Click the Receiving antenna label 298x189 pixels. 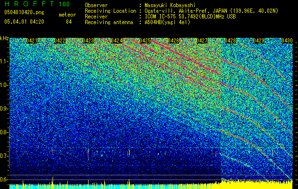109,22
